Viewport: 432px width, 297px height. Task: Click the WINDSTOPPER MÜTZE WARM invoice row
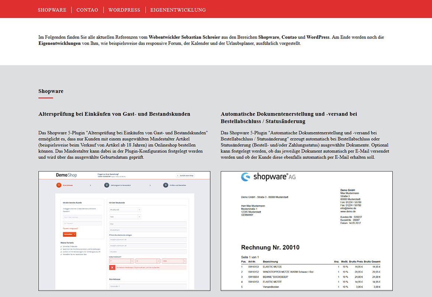click(x=311, y=272)
